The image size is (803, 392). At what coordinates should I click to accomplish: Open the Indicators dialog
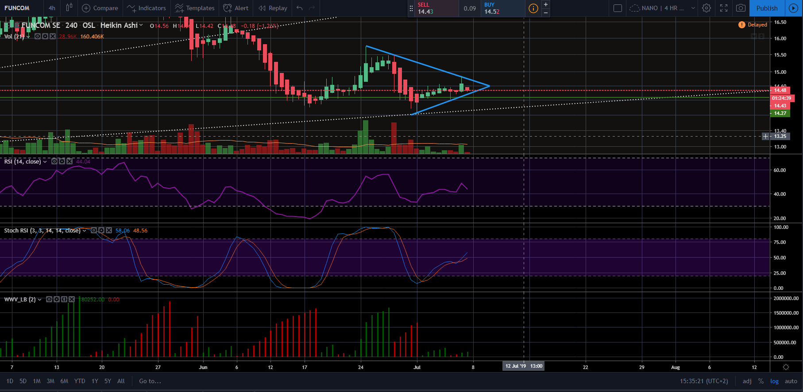[147, 8]
